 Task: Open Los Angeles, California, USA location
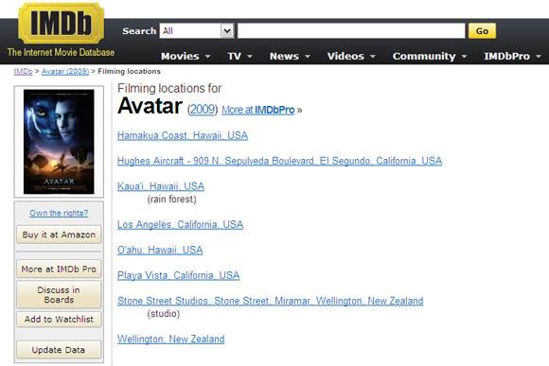[180, 224]
